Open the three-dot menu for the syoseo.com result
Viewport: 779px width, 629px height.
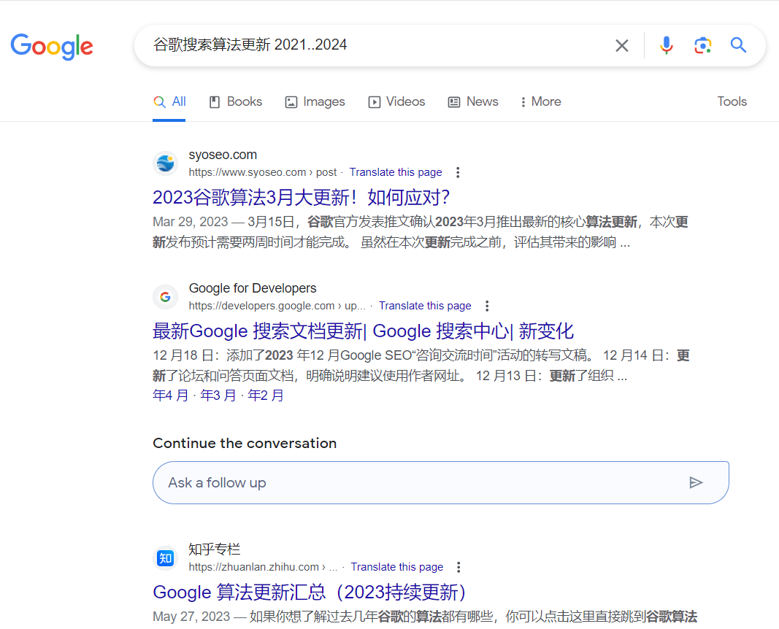pos(458,172)
